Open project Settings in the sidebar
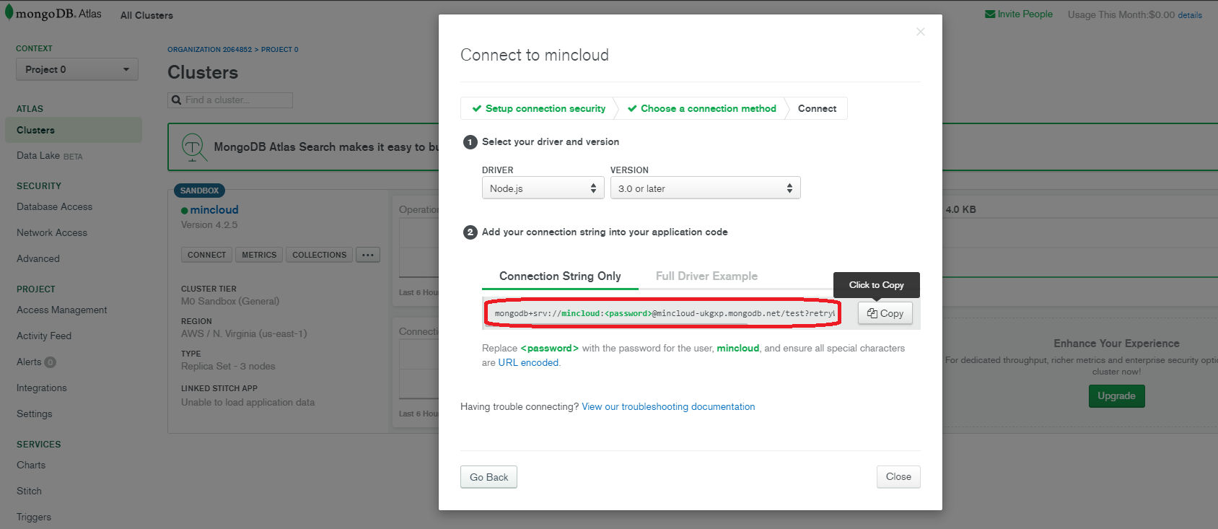The image size is (1218, 529). pos(35,414)
